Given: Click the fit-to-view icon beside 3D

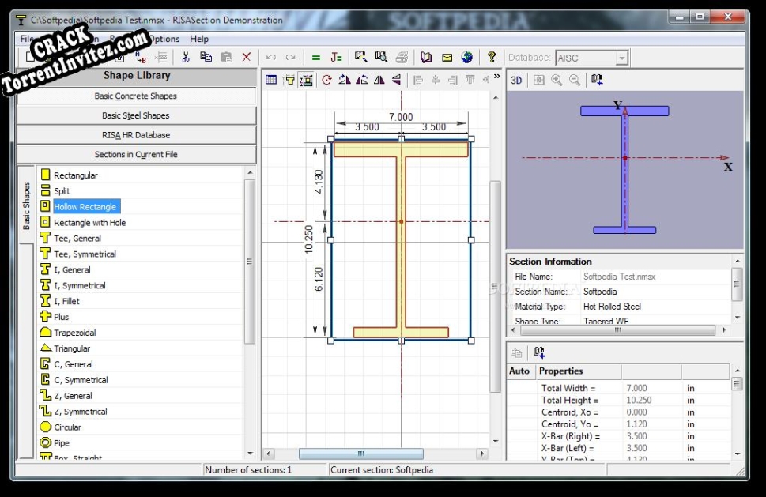Looking at the screenshot, I should coord(539,80).
